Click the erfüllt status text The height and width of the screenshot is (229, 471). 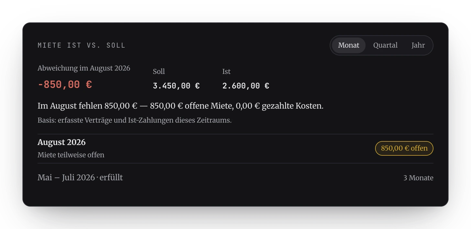click(111, 178)
